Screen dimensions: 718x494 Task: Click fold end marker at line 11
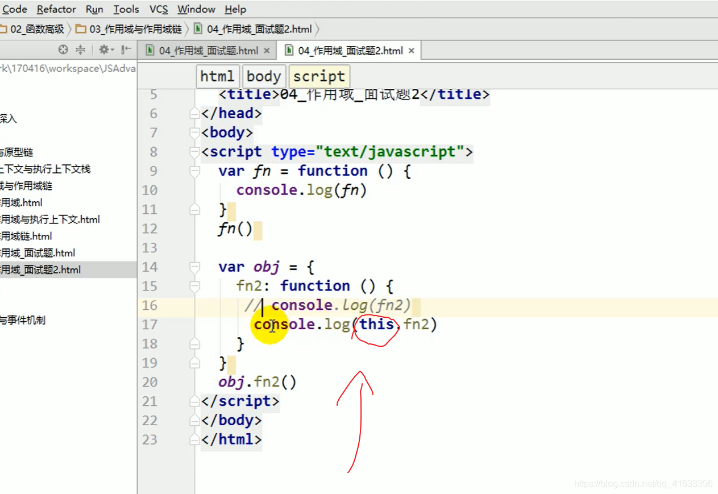point(195,210)
